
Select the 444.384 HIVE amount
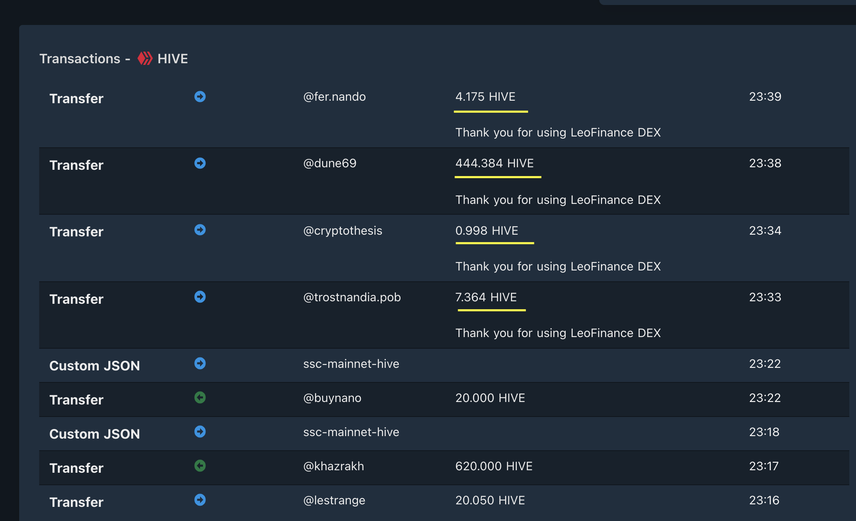[x=494, y=163]
